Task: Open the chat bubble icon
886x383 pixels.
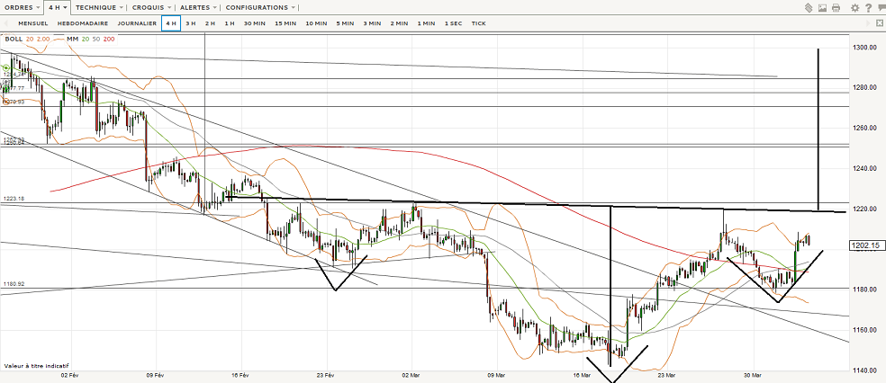Action: tap(880, 8)
